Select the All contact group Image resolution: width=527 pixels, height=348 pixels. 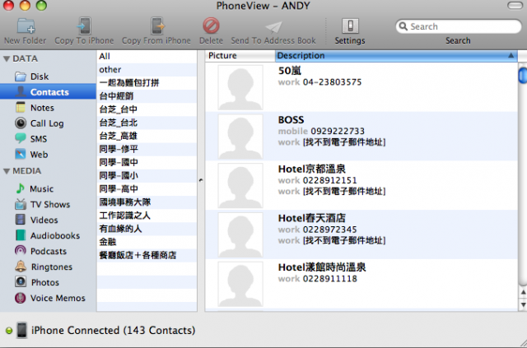[147, 56]
